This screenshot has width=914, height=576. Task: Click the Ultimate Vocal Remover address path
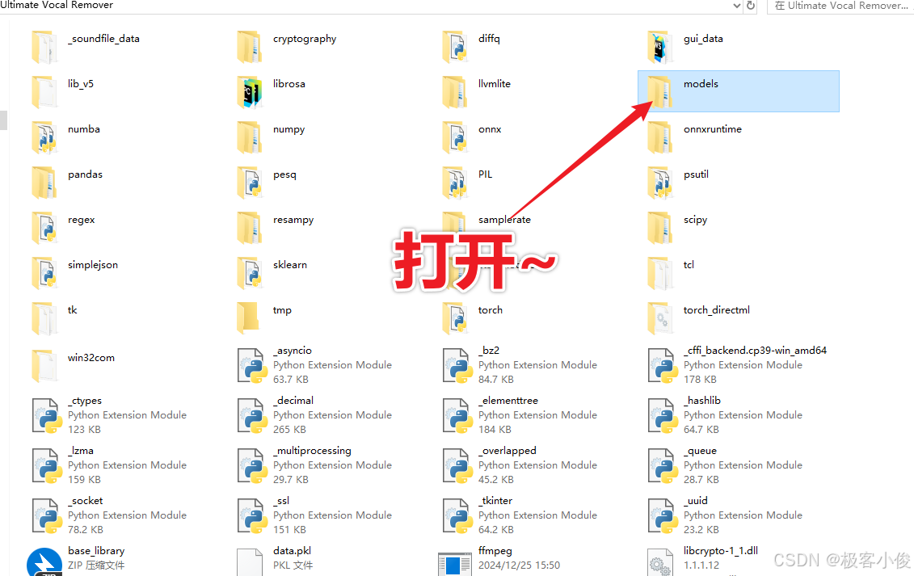57,5
